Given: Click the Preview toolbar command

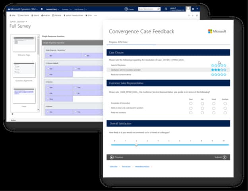Looking at the screenshot, I should (x=56, y=15).
